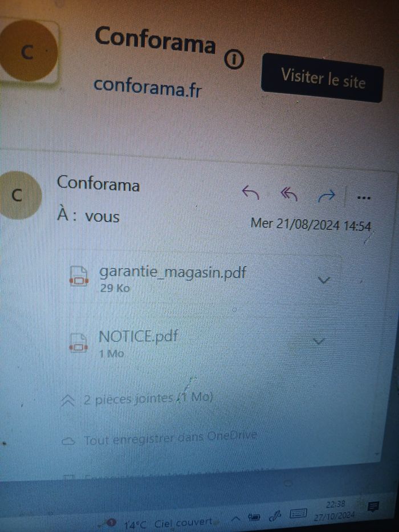The image size is (399, 532).
Task: Open the conforama.fr link
Action: (x=148, y=87)
